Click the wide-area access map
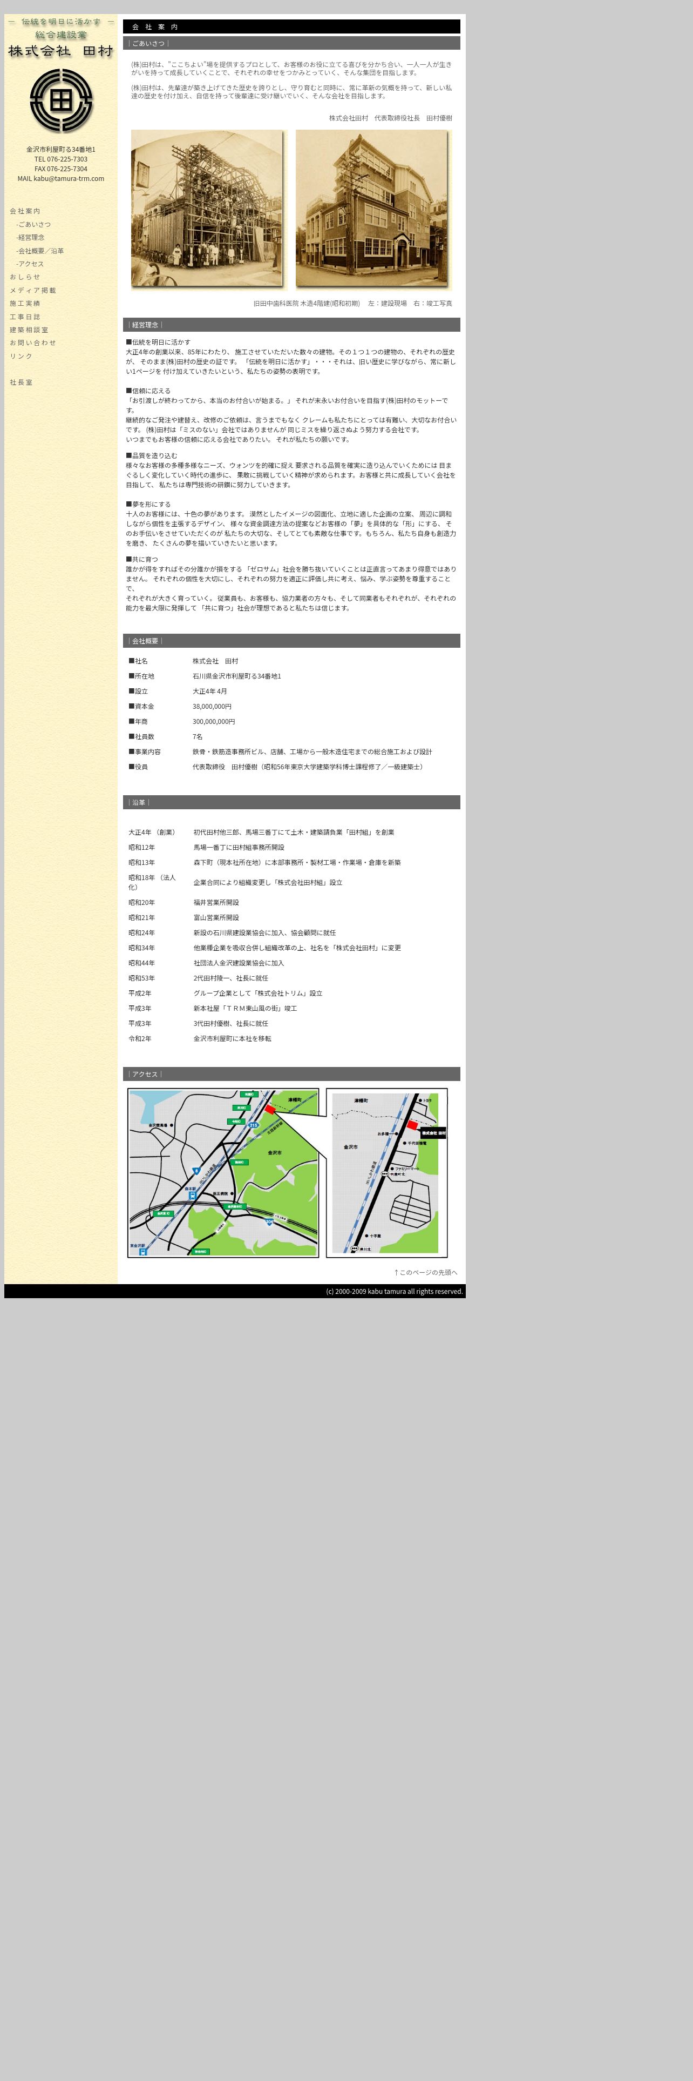 tap(223, 1172)
